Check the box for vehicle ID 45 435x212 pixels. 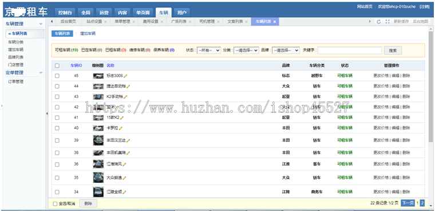57,76
